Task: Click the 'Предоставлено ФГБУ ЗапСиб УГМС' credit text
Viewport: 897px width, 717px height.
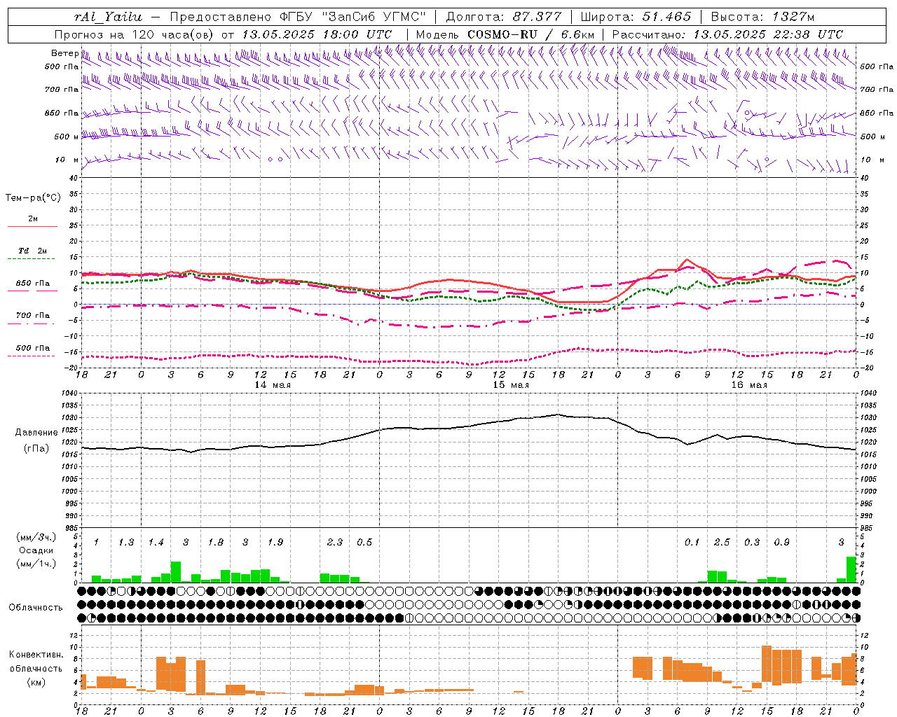Action: pos(299,17)
